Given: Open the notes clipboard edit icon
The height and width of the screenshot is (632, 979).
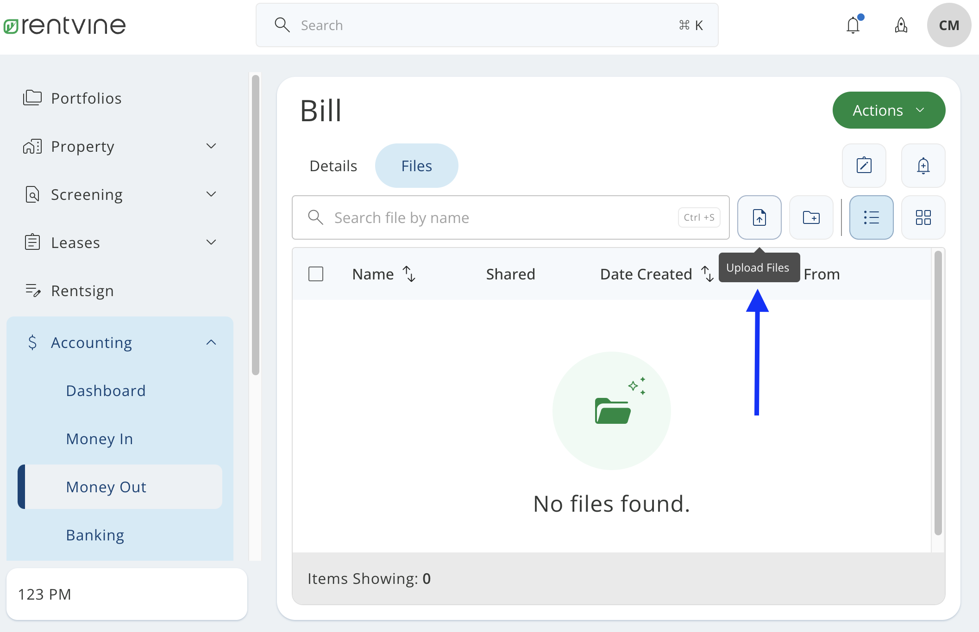Looking at the screenshot, I should pos(864,166).
